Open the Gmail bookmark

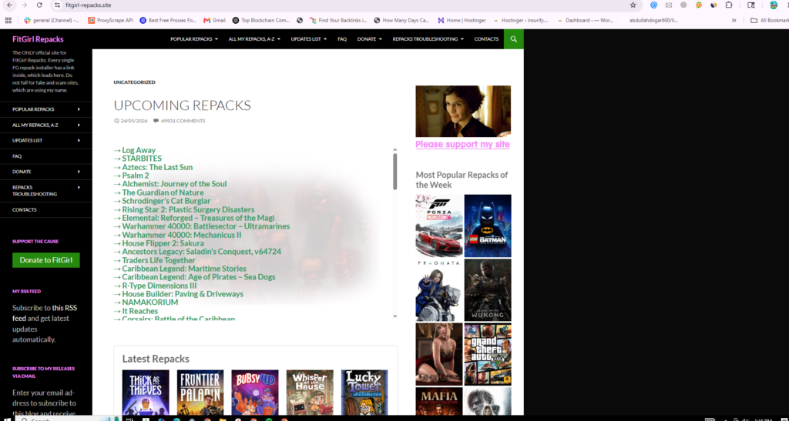click(214, 21)
